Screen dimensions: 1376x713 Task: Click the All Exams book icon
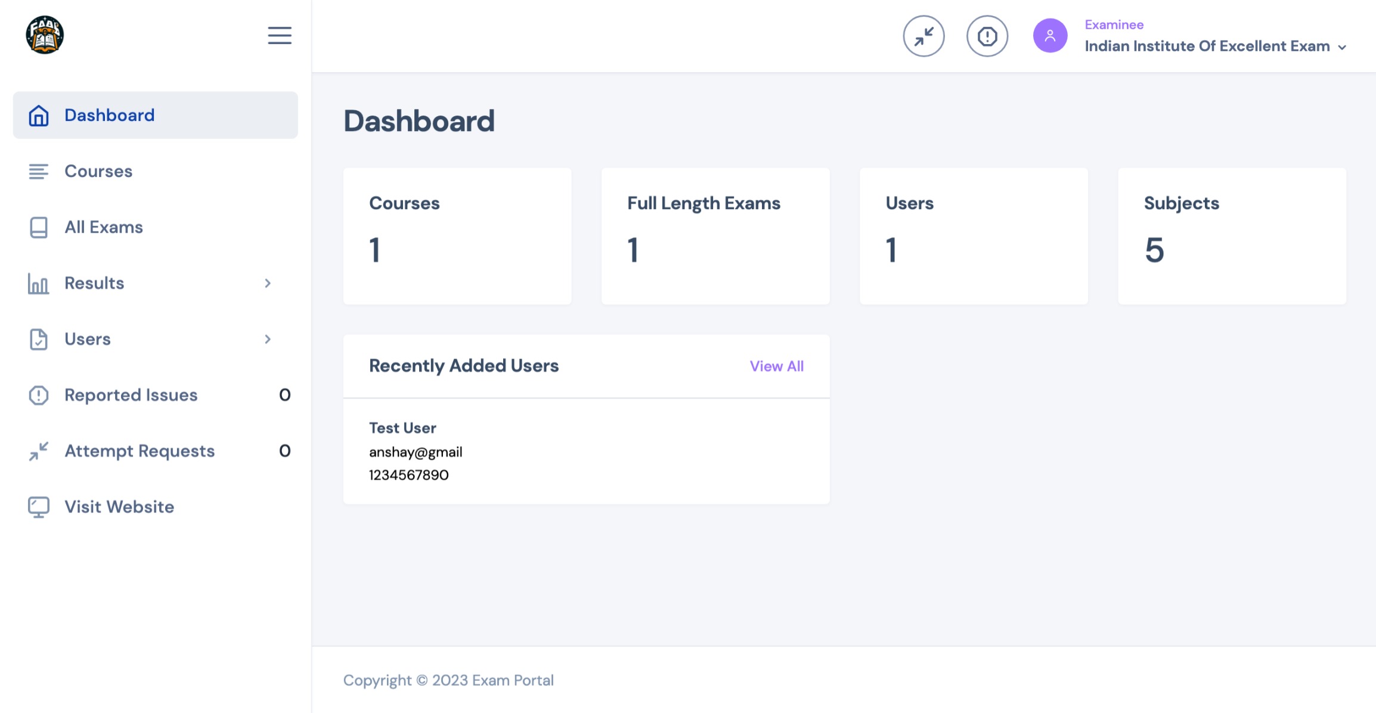click(39, 228)
